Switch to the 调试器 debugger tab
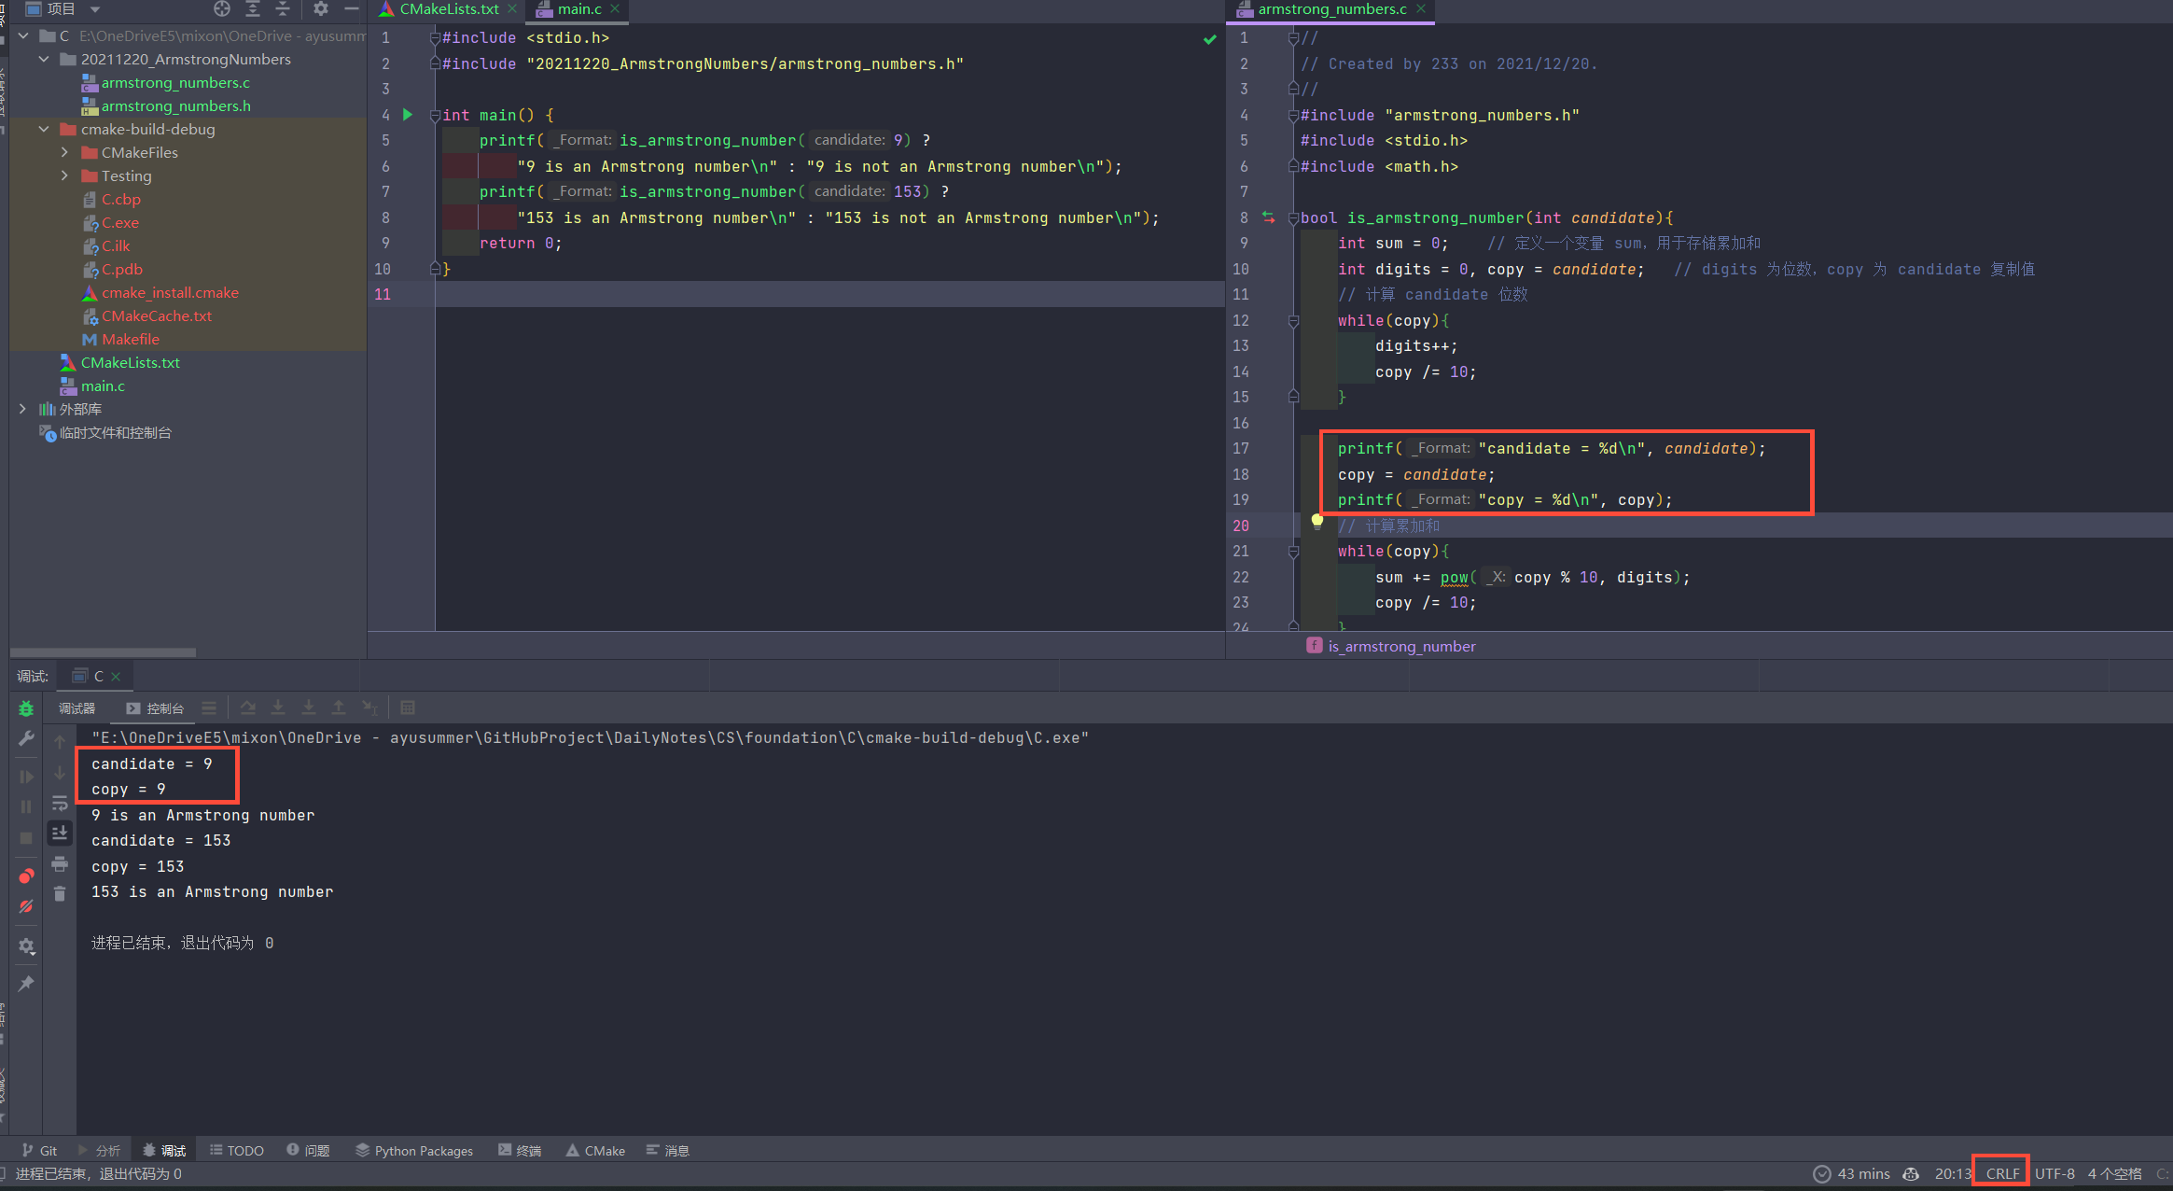This screenshot has height=1191, width=2173. click(x=77, y=708)
